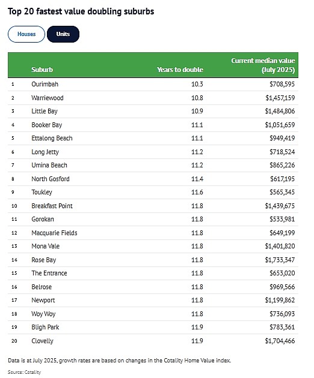Click the Current median value column header
314x378 pixels.
point(263,65)
